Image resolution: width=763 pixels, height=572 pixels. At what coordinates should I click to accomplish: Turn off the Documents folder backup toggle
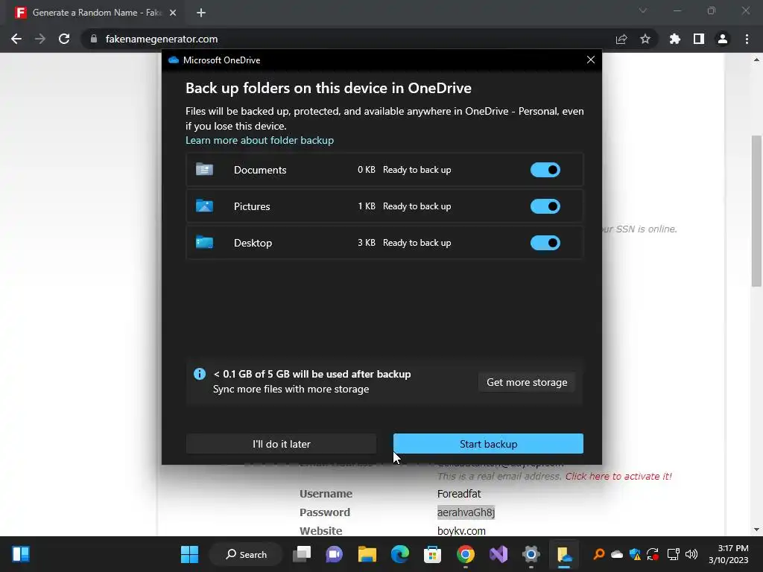pyautogui.click(x=545, y=170)
